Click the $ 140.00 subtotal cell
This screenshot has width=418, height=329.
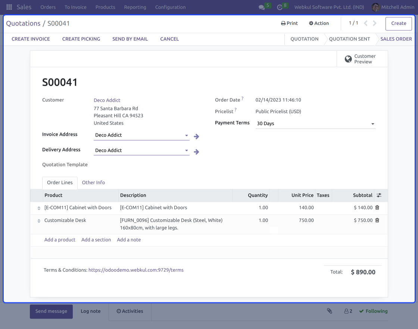coord(363,208)
